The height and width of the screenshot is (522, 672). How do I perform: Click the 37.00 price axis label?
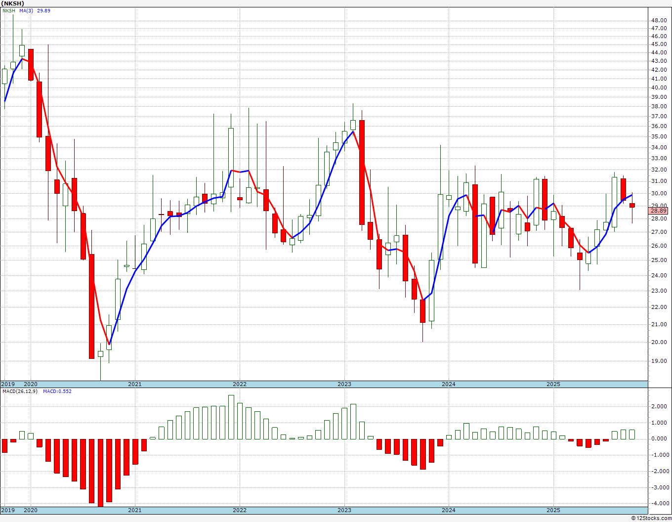pos(659,116)
